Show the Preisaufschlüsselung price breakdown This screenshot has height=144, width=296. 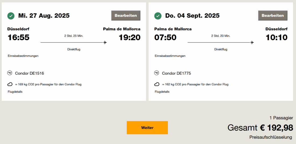click(x=271, y=137)
